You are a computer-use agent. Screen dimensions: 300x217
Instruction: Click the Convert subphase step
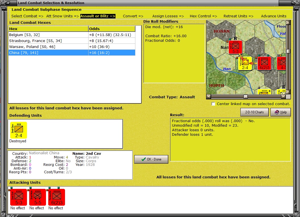(x=133, y=16)
